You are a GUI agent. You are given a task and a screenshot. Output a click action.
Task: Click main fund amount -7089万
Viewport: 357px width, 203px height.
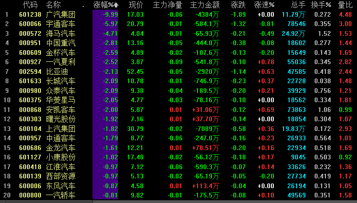[207, 129]
